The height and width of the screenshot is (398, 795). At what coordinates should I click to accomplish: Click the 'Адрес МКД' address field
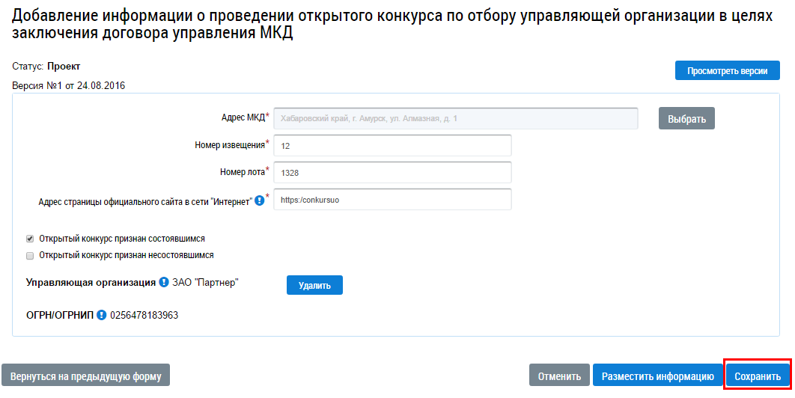[455, 118]
